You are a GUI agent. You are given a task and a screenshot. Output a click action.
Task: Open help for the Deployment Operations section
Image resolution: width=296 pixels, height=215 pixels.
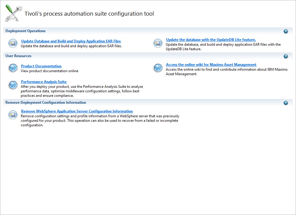click(285, 31)
